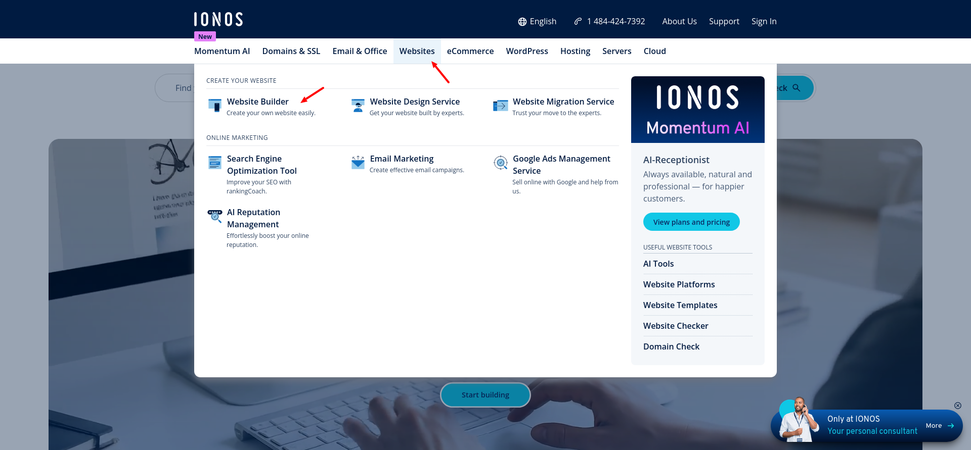Open Website Templates link
Image resolution: width=971 pixels, height=450 pixels.
click(x=680, y=305)
